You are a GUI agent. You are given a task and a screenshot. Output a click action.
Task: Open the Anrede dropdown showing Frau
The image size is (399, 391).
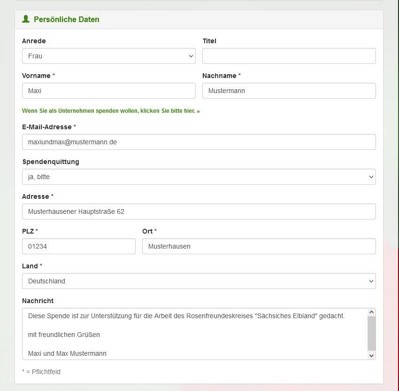click(108, 56)
